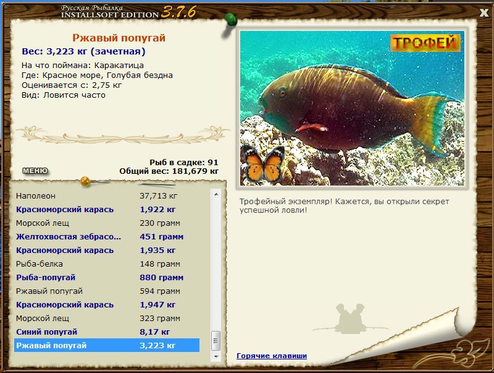Click the ТРОФЕЙ badge on the photo
494x373 pixels.
[x=425, y=43]
